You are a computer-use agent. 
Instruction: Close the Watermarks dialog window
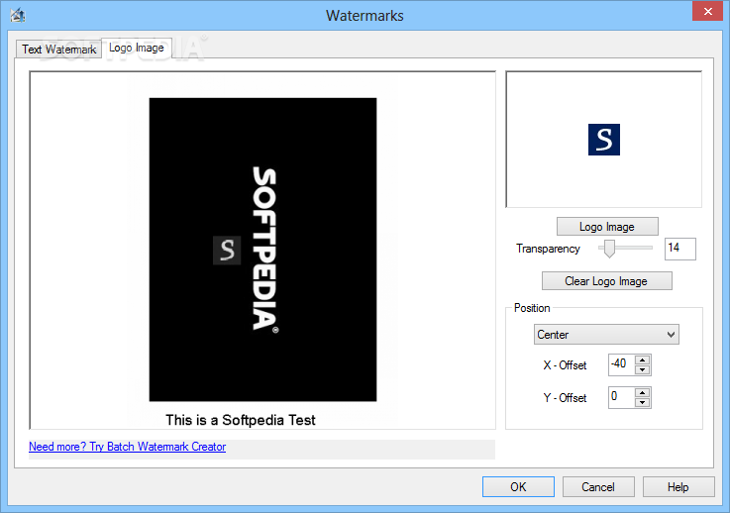click(707, 11)
